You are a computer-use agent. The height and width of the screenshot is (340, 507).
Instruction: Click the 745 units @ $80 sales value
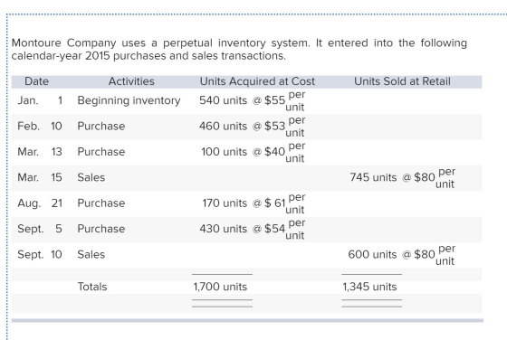coord(402,177)
